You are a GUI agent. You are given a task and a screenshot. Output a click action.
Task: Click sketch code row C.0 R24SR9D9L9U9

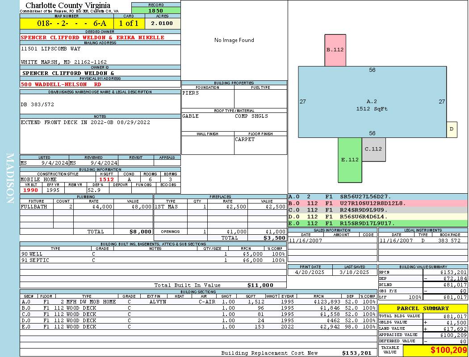pos(378,210)
